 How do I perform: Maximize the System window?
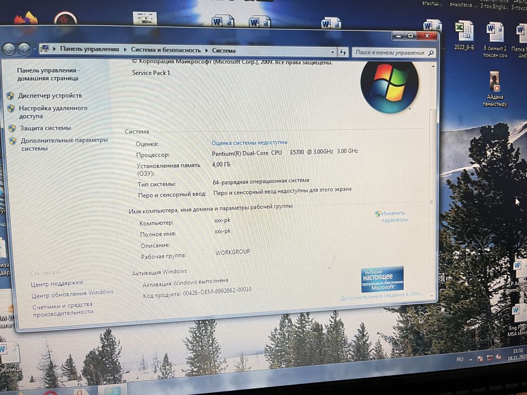(411, 35)
